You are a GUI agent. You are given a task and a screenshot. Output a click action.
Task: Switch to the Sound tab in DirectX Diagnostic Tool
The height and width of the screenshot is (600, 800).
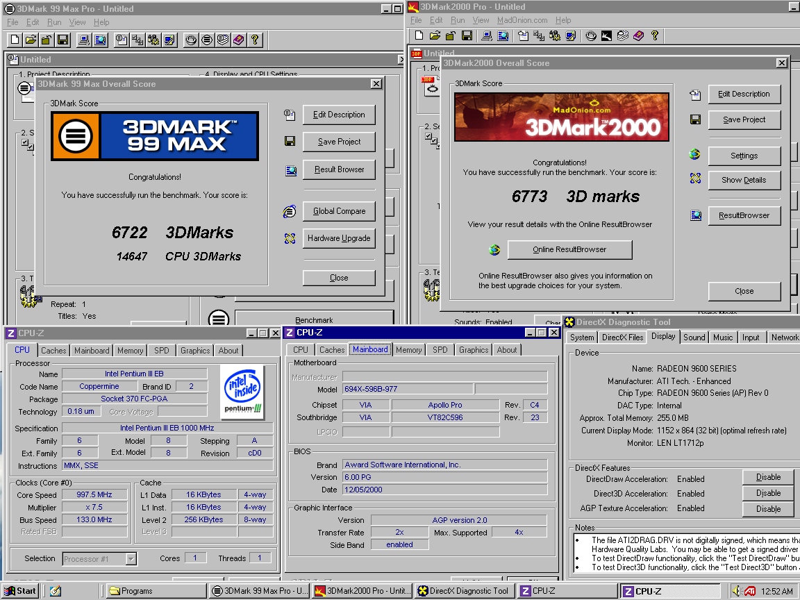click(694, 337)
